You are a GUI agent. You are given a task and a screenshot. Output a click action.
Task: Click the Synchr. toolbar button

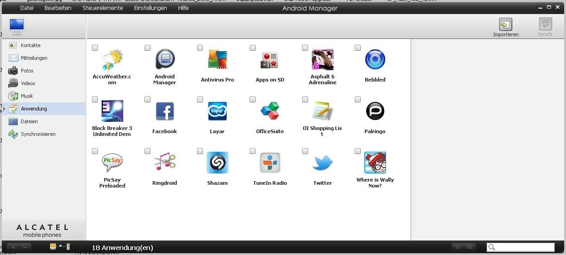pos(545,28)
